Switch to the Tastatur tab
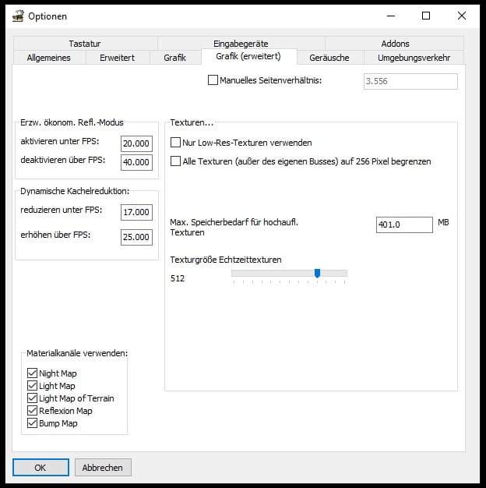 (84, 44)
